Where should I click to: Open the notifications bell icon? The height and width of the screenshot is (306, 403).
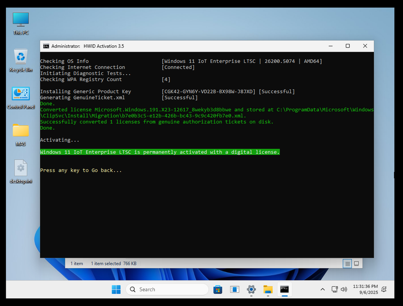click(x=384, y=289)
